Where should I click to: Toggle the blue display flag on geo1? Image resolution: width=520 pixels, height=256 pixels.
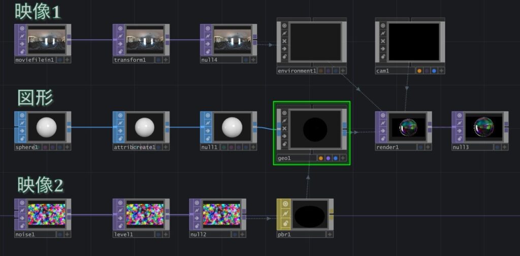(336, 158)
